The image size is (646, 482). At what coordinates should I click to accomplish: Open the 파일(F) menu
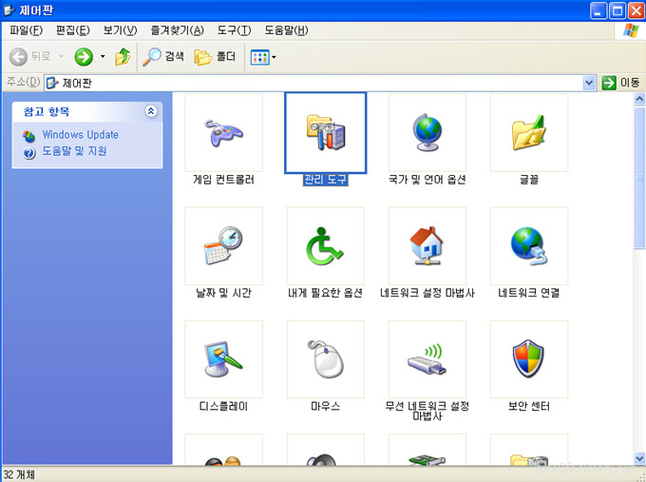coord(26,30)
